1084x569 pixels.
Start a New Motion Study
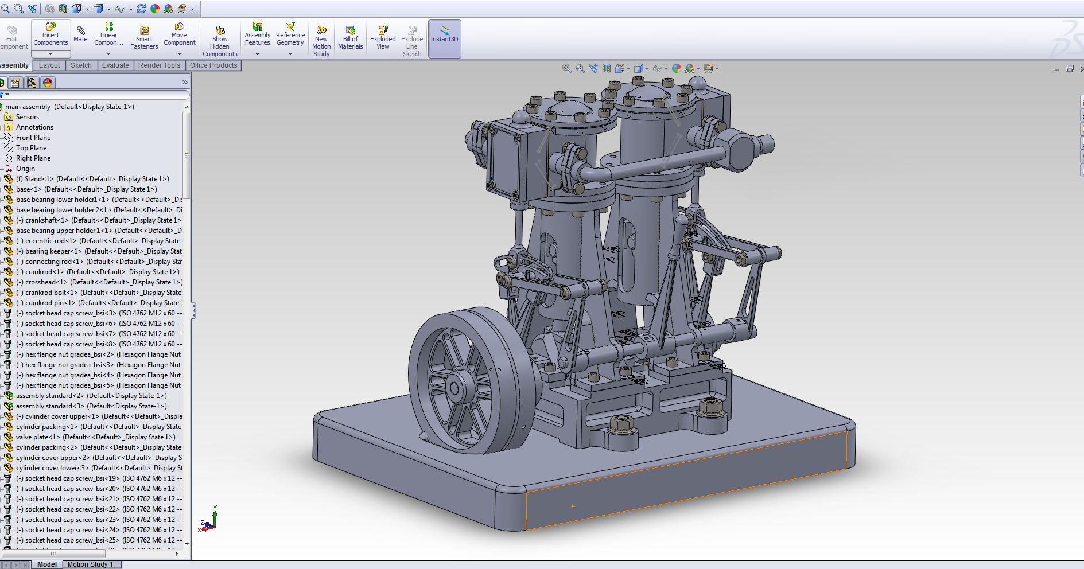[x=321, y=41]
